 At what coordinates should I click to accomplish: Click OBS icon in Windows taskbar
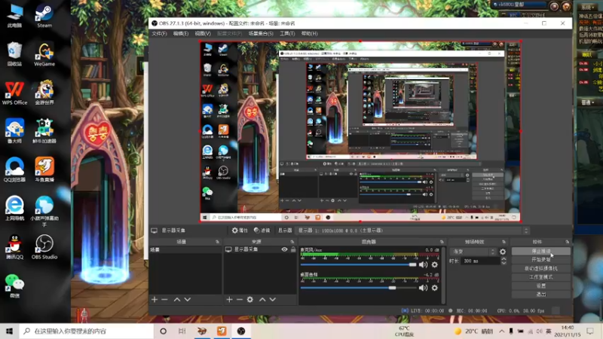pos(241,331)
